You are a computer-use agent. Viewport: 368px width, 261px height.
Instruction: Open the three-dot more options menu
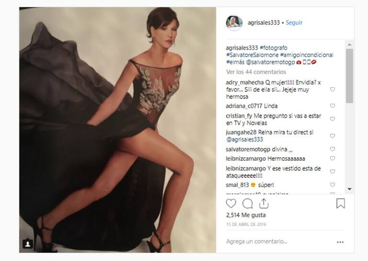340,242
